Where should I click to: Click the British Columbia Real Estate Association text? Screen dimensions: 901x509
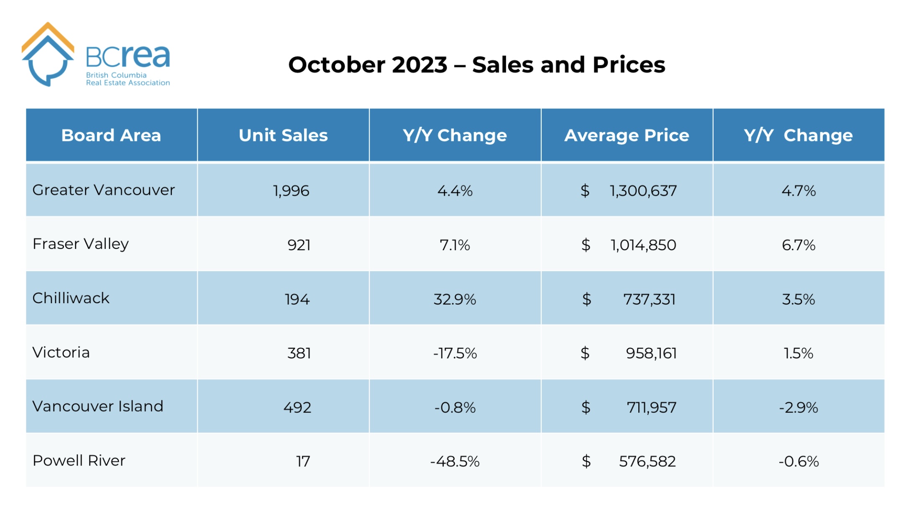pyautogui.click(x=128, y=79)
